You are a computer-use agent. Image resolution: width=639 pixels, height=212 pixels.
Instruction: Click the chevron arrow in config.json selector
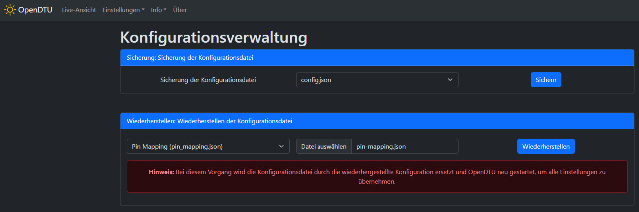click(450, 80)
